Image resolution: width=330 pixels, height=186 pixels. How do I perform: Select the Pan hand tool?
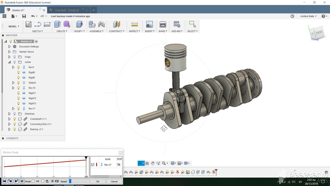click(153, 163)
